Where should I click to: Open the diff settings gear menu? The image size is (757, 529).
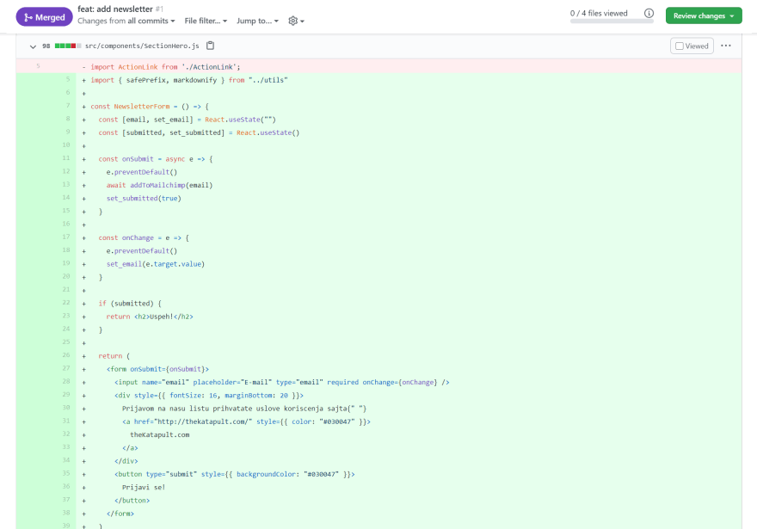[296, 21]
